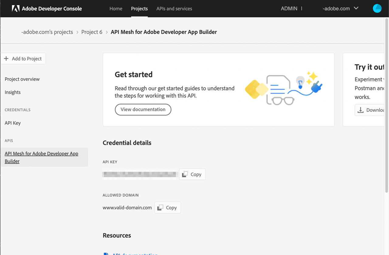
Task: Click the View documentation button
Action: [x=143, y=109]
